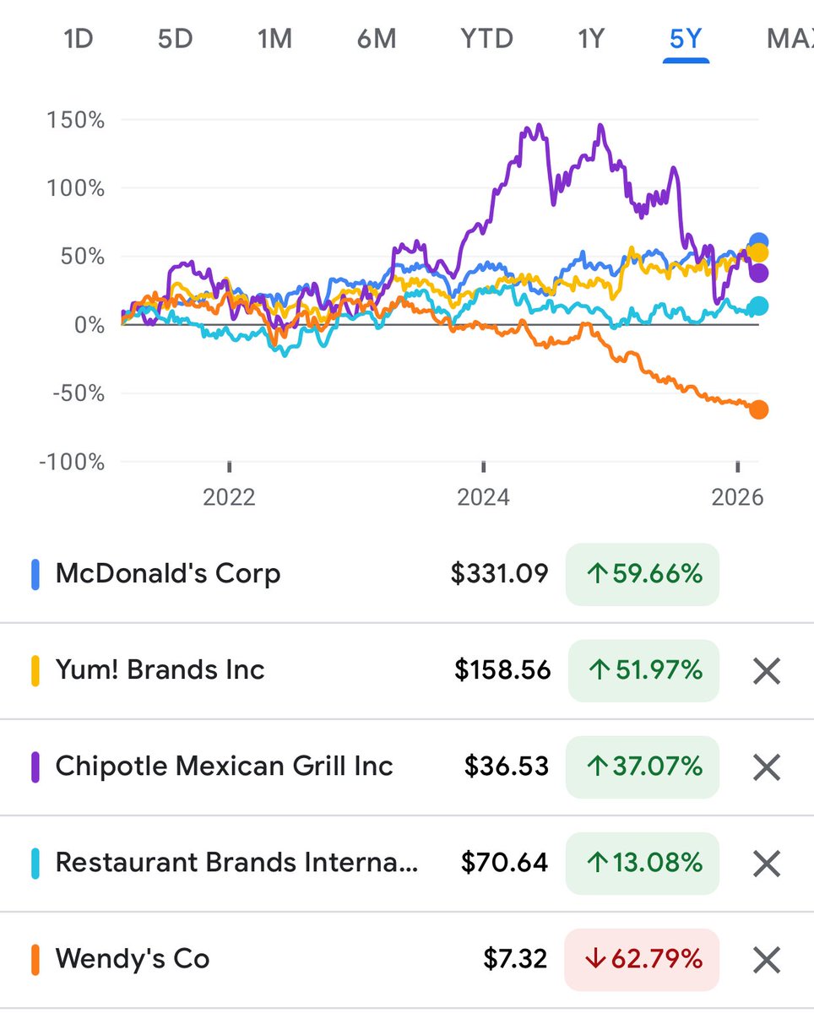This screenshot has width=814, height=1013.
Task: Choose the 1Y time range
Action: pyautogui.click(x=591, y=39)
